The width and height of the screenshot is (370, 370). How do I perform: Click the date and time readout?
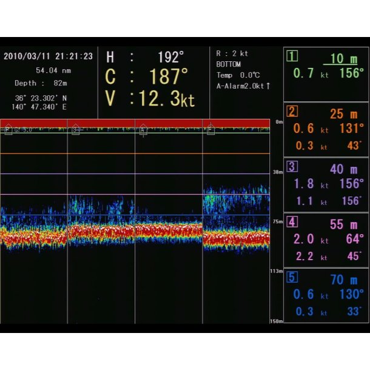(49, 56)
